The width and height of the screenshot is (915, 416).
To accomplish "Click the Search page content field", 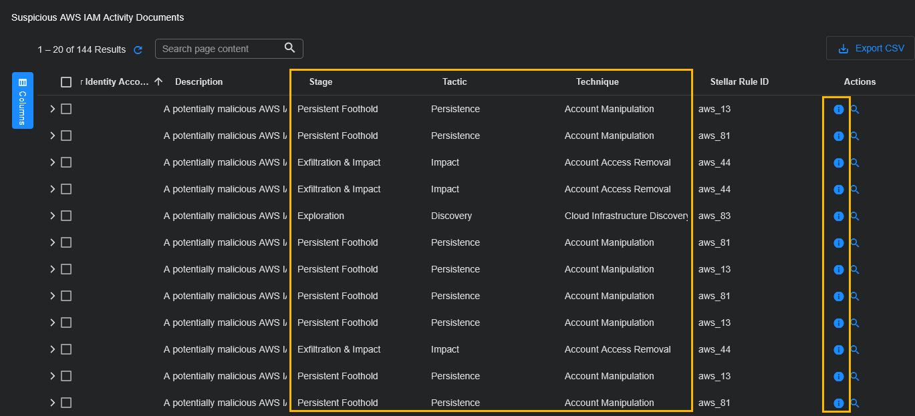I will pos(221,49).
